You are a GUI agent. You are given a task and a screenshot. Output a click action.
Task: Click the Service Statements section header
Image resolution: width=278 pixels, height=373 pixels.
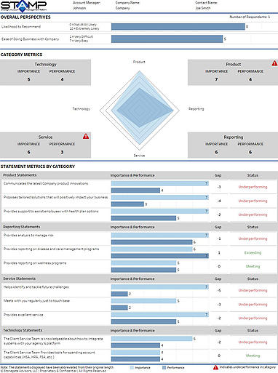[20, 278]
